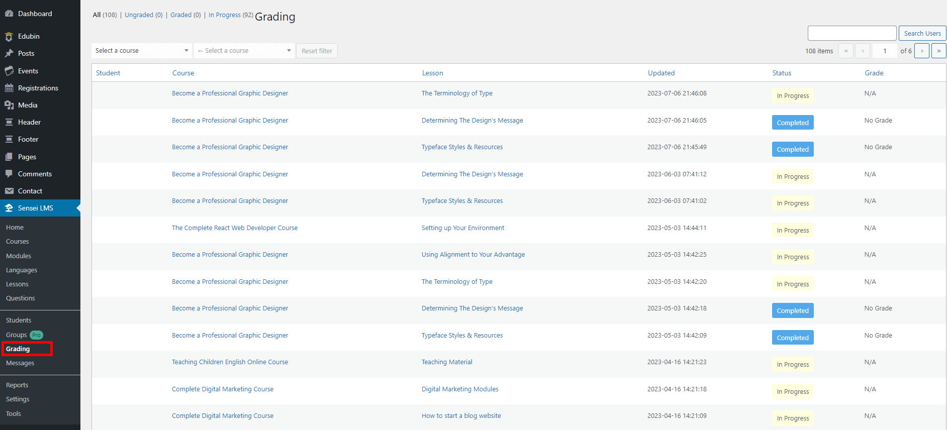Click the Comments bubble icon
947x430 pixels.
coord(9,174)
